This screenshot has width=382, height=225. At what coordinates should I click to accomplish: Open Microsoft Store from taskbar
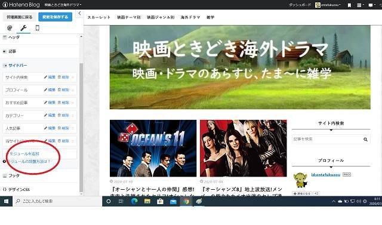coord(161,201)
